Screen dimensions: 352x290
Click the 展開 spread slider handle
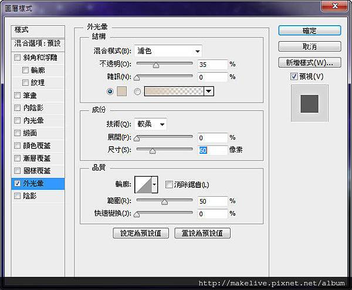(137, 139)
